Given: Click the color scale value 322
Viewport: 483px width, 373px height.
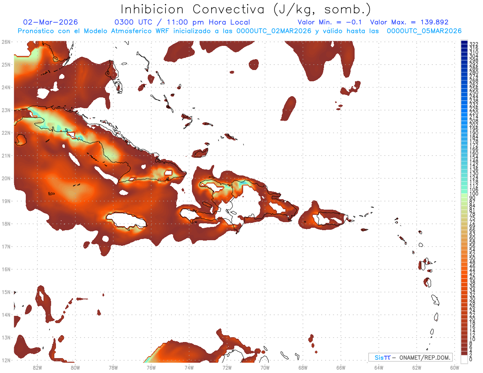Looking at the screenshot, I should [473, 43].
